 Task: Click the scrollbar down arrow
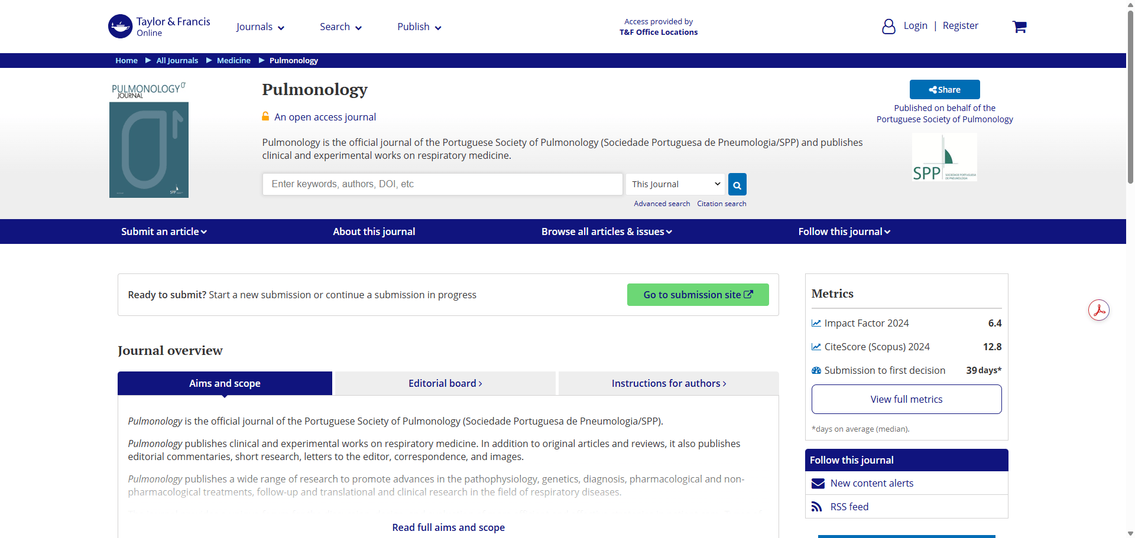[x=1130, y=533]
